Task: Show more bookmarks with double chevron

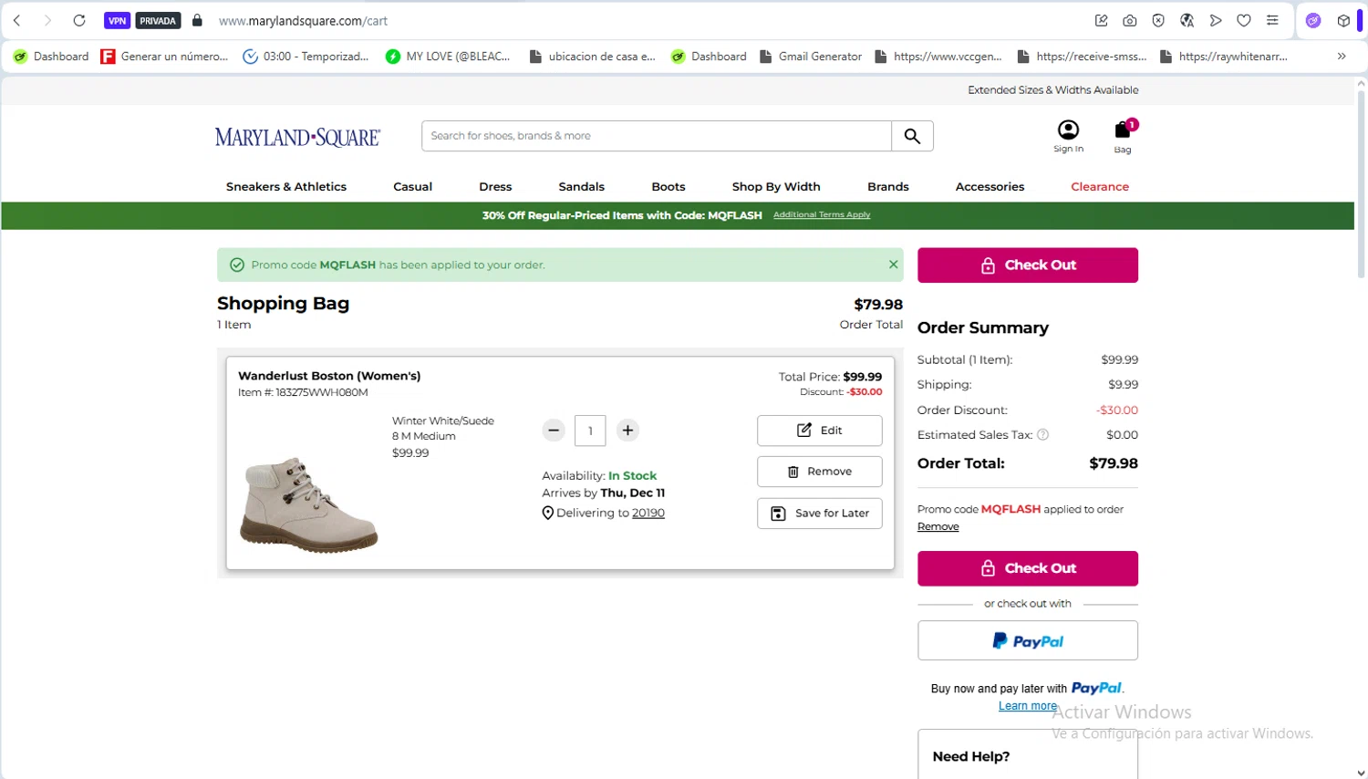Action: coord(1342,57)
